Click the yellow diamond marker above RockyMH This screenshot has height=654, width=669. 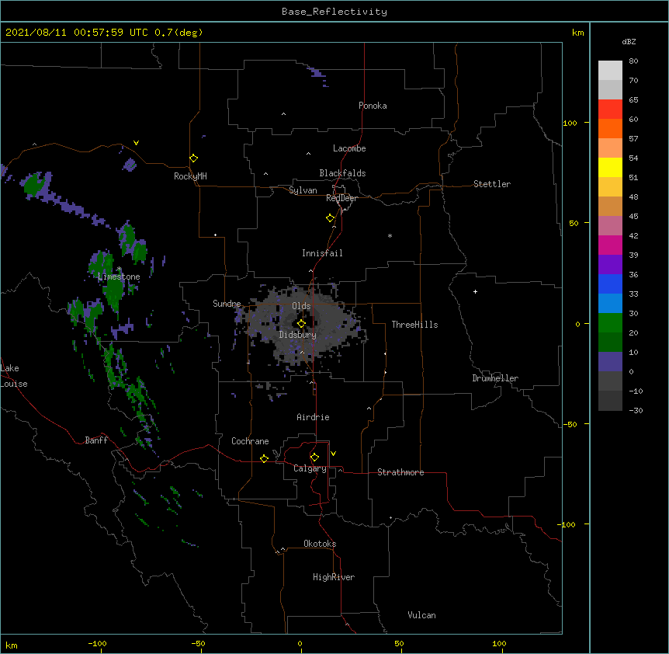(x=194, y=158)
